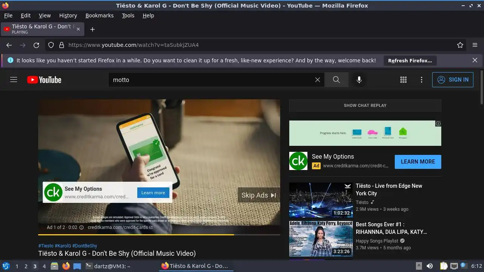Open Edit menu
The image size is (484, 272).
pos(26,15)
